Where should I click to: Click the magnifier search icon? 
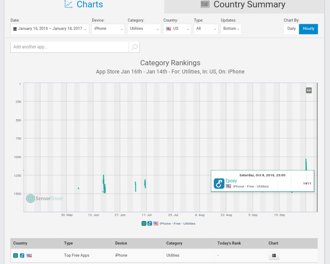(x=134, y=47)
